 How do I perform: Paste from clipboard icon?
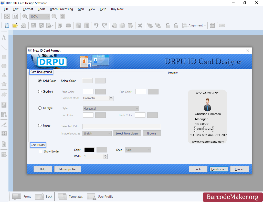pos(130,25)
